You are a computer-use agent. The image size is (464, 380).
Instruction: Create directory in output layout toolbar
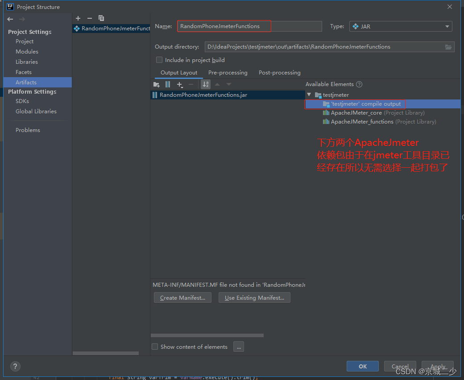[157, 85]
